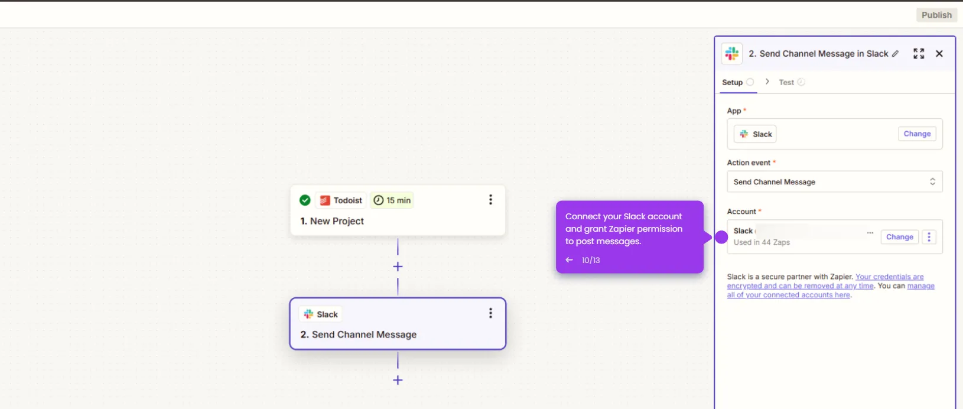Expand the step panel to full screen
Viewport: 963px width, 409px height.
pyautogui.click(x=919, y=54)
